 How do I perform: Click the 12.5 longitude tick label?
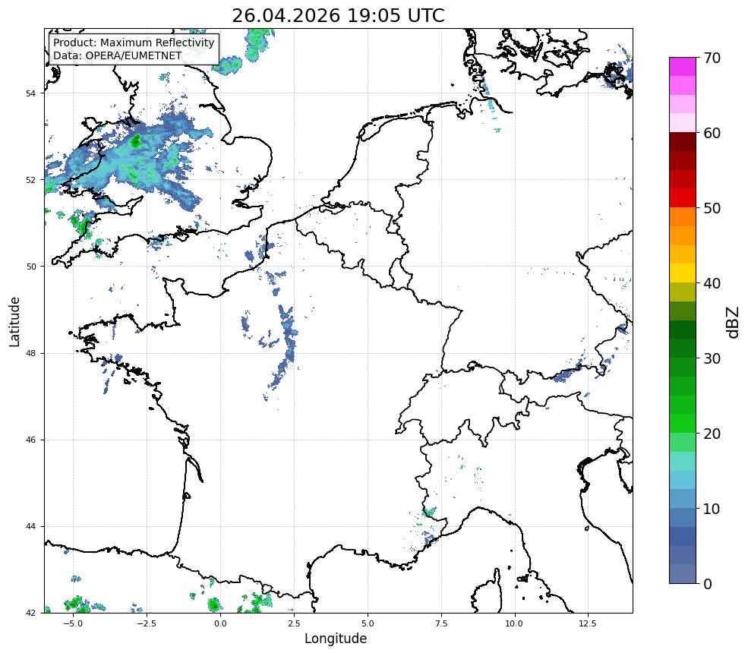click(588, 623)
